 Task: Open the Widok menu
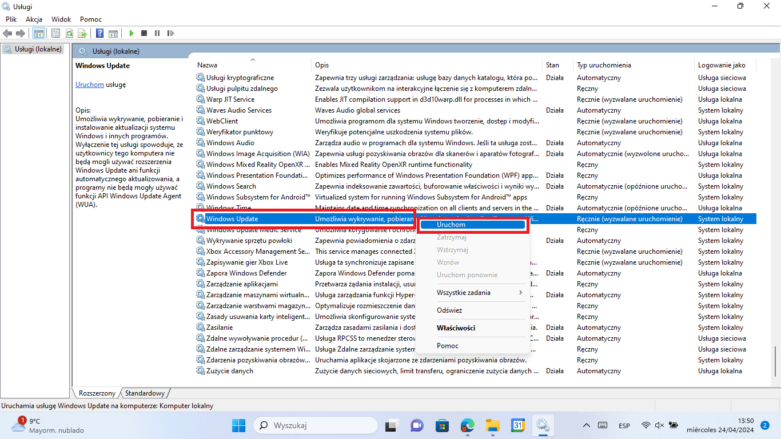point(61,19)
